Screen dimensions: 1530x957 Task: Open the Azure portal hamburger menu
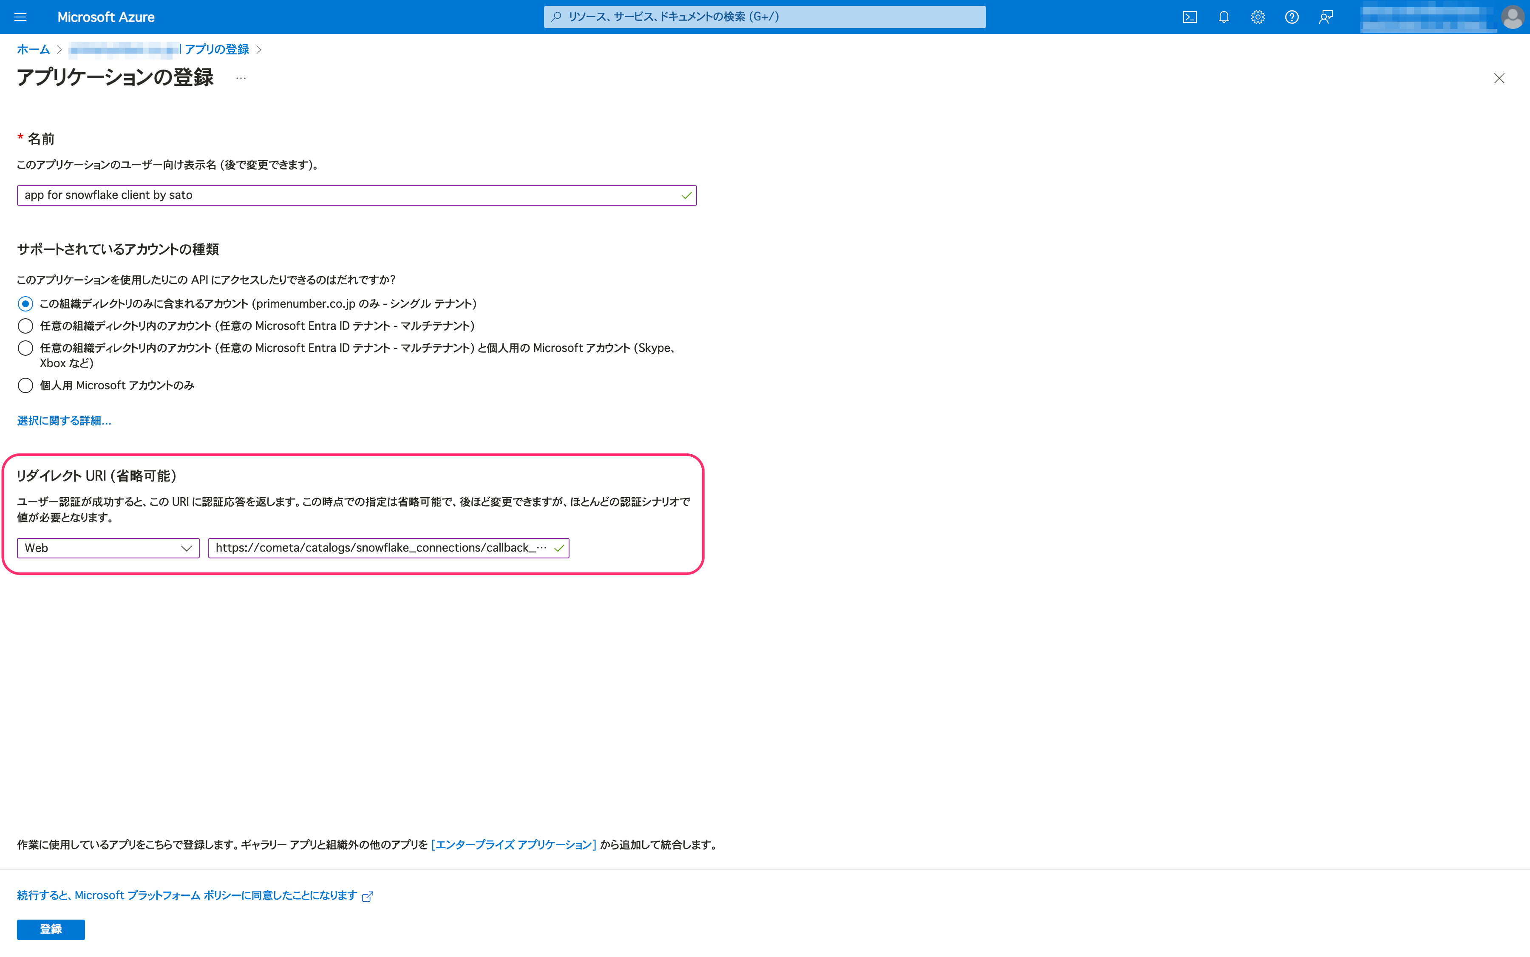tap(20, 17)
